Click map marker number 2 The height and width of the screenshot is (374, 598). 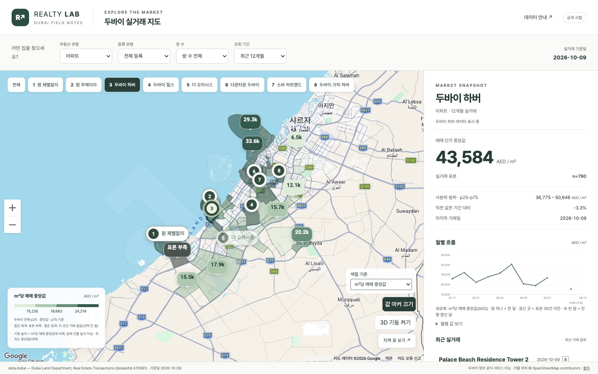pos(210,196)
